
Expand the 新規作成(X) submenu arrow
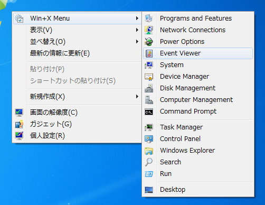tap(137, 97)
